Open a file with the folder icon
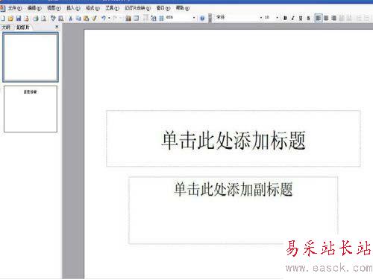The width and height of the screenshot is (373, 279). pos(10,18)
